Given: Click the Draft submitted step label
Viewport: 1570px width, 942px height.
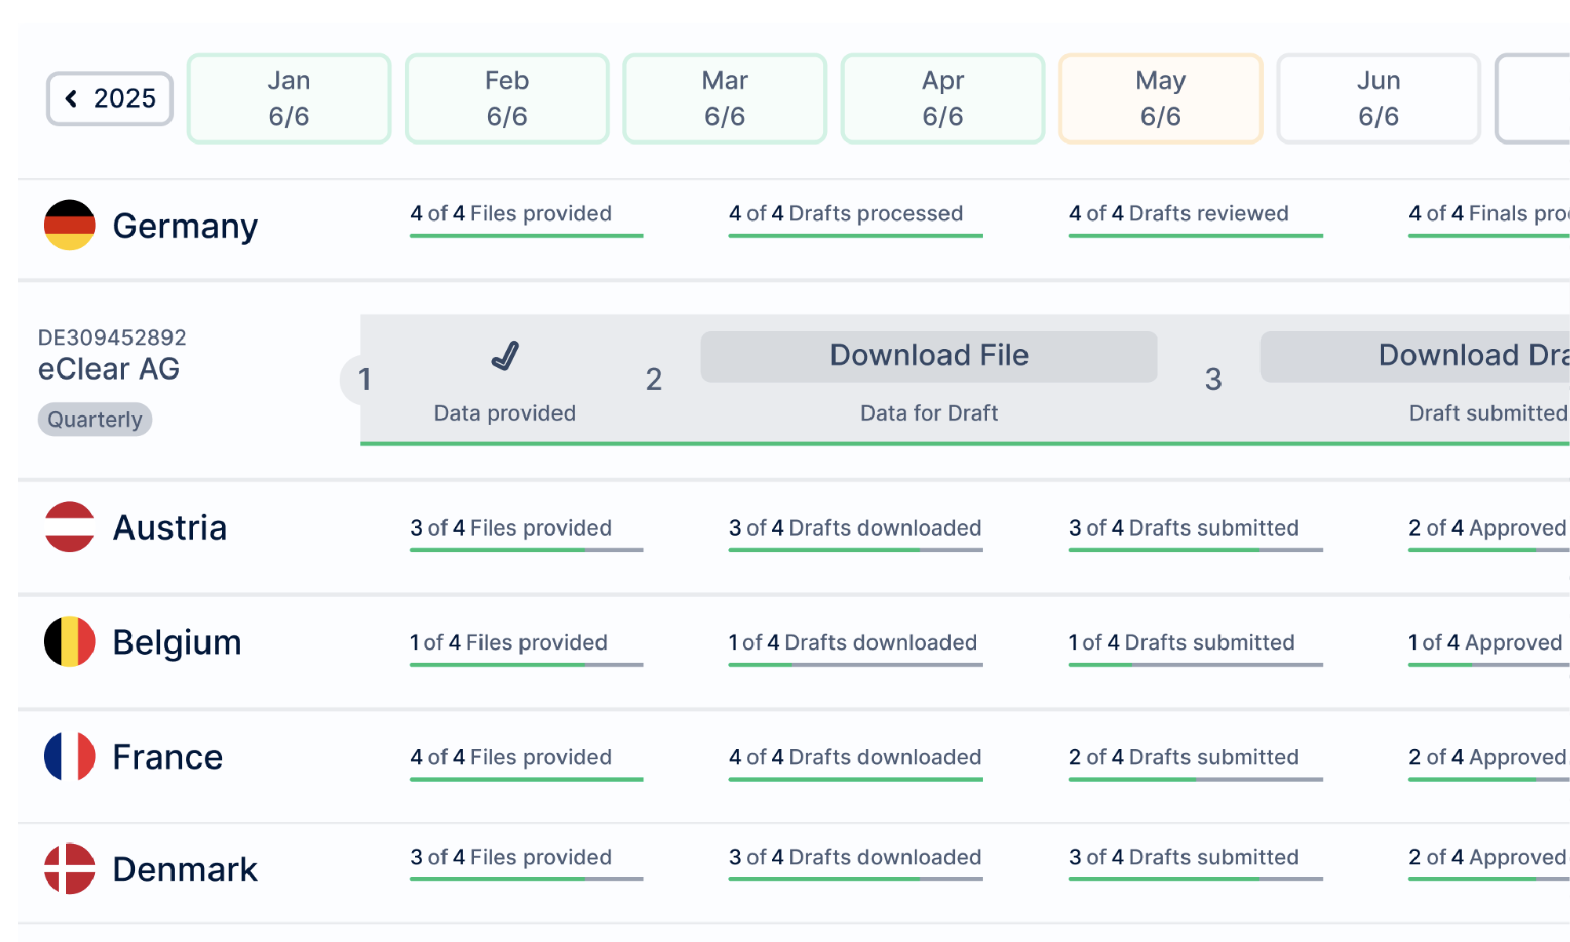Looking at the screenshot, I should 1488,413.
